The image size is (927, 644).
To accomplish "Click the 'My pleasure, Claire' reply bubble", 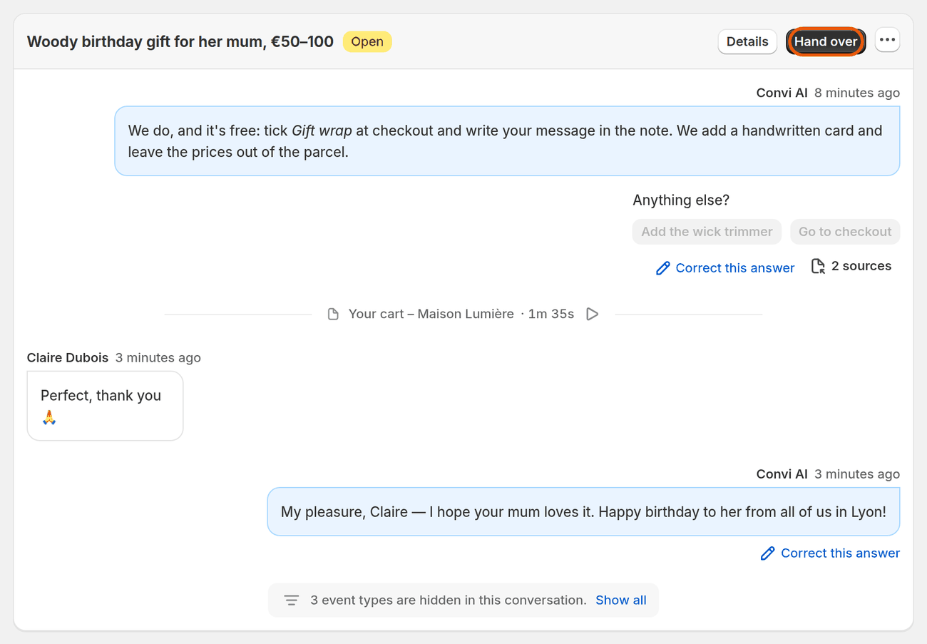I will pyautogui.click(x=583, y=512).
